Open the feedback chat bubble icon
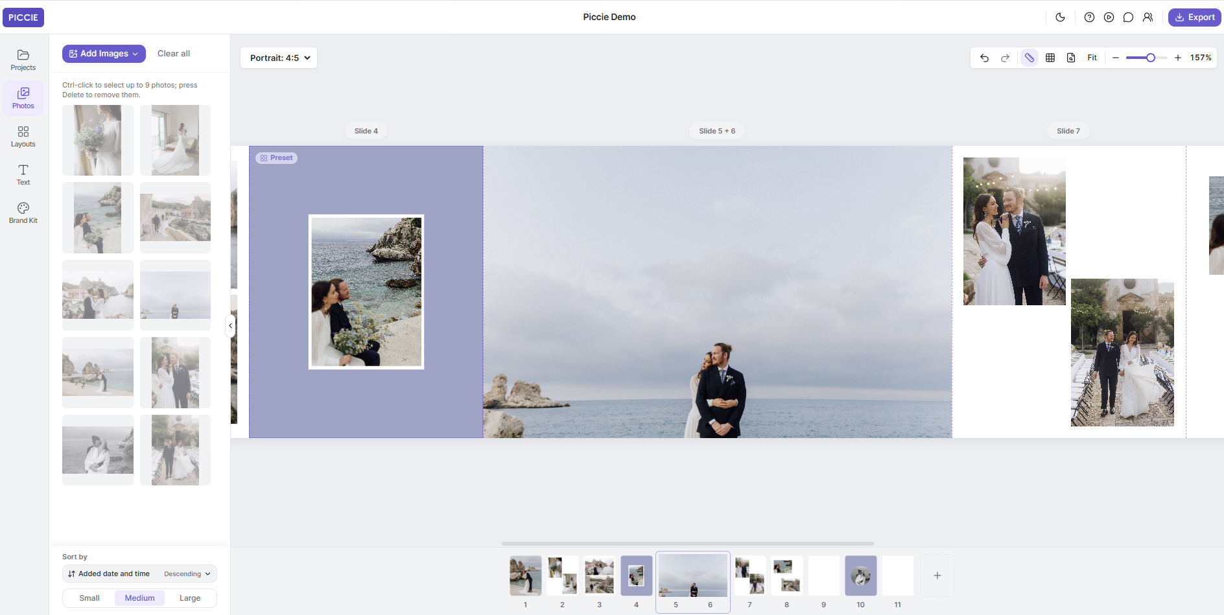Screen dimensions: 1224x615 pos(1128,17)
